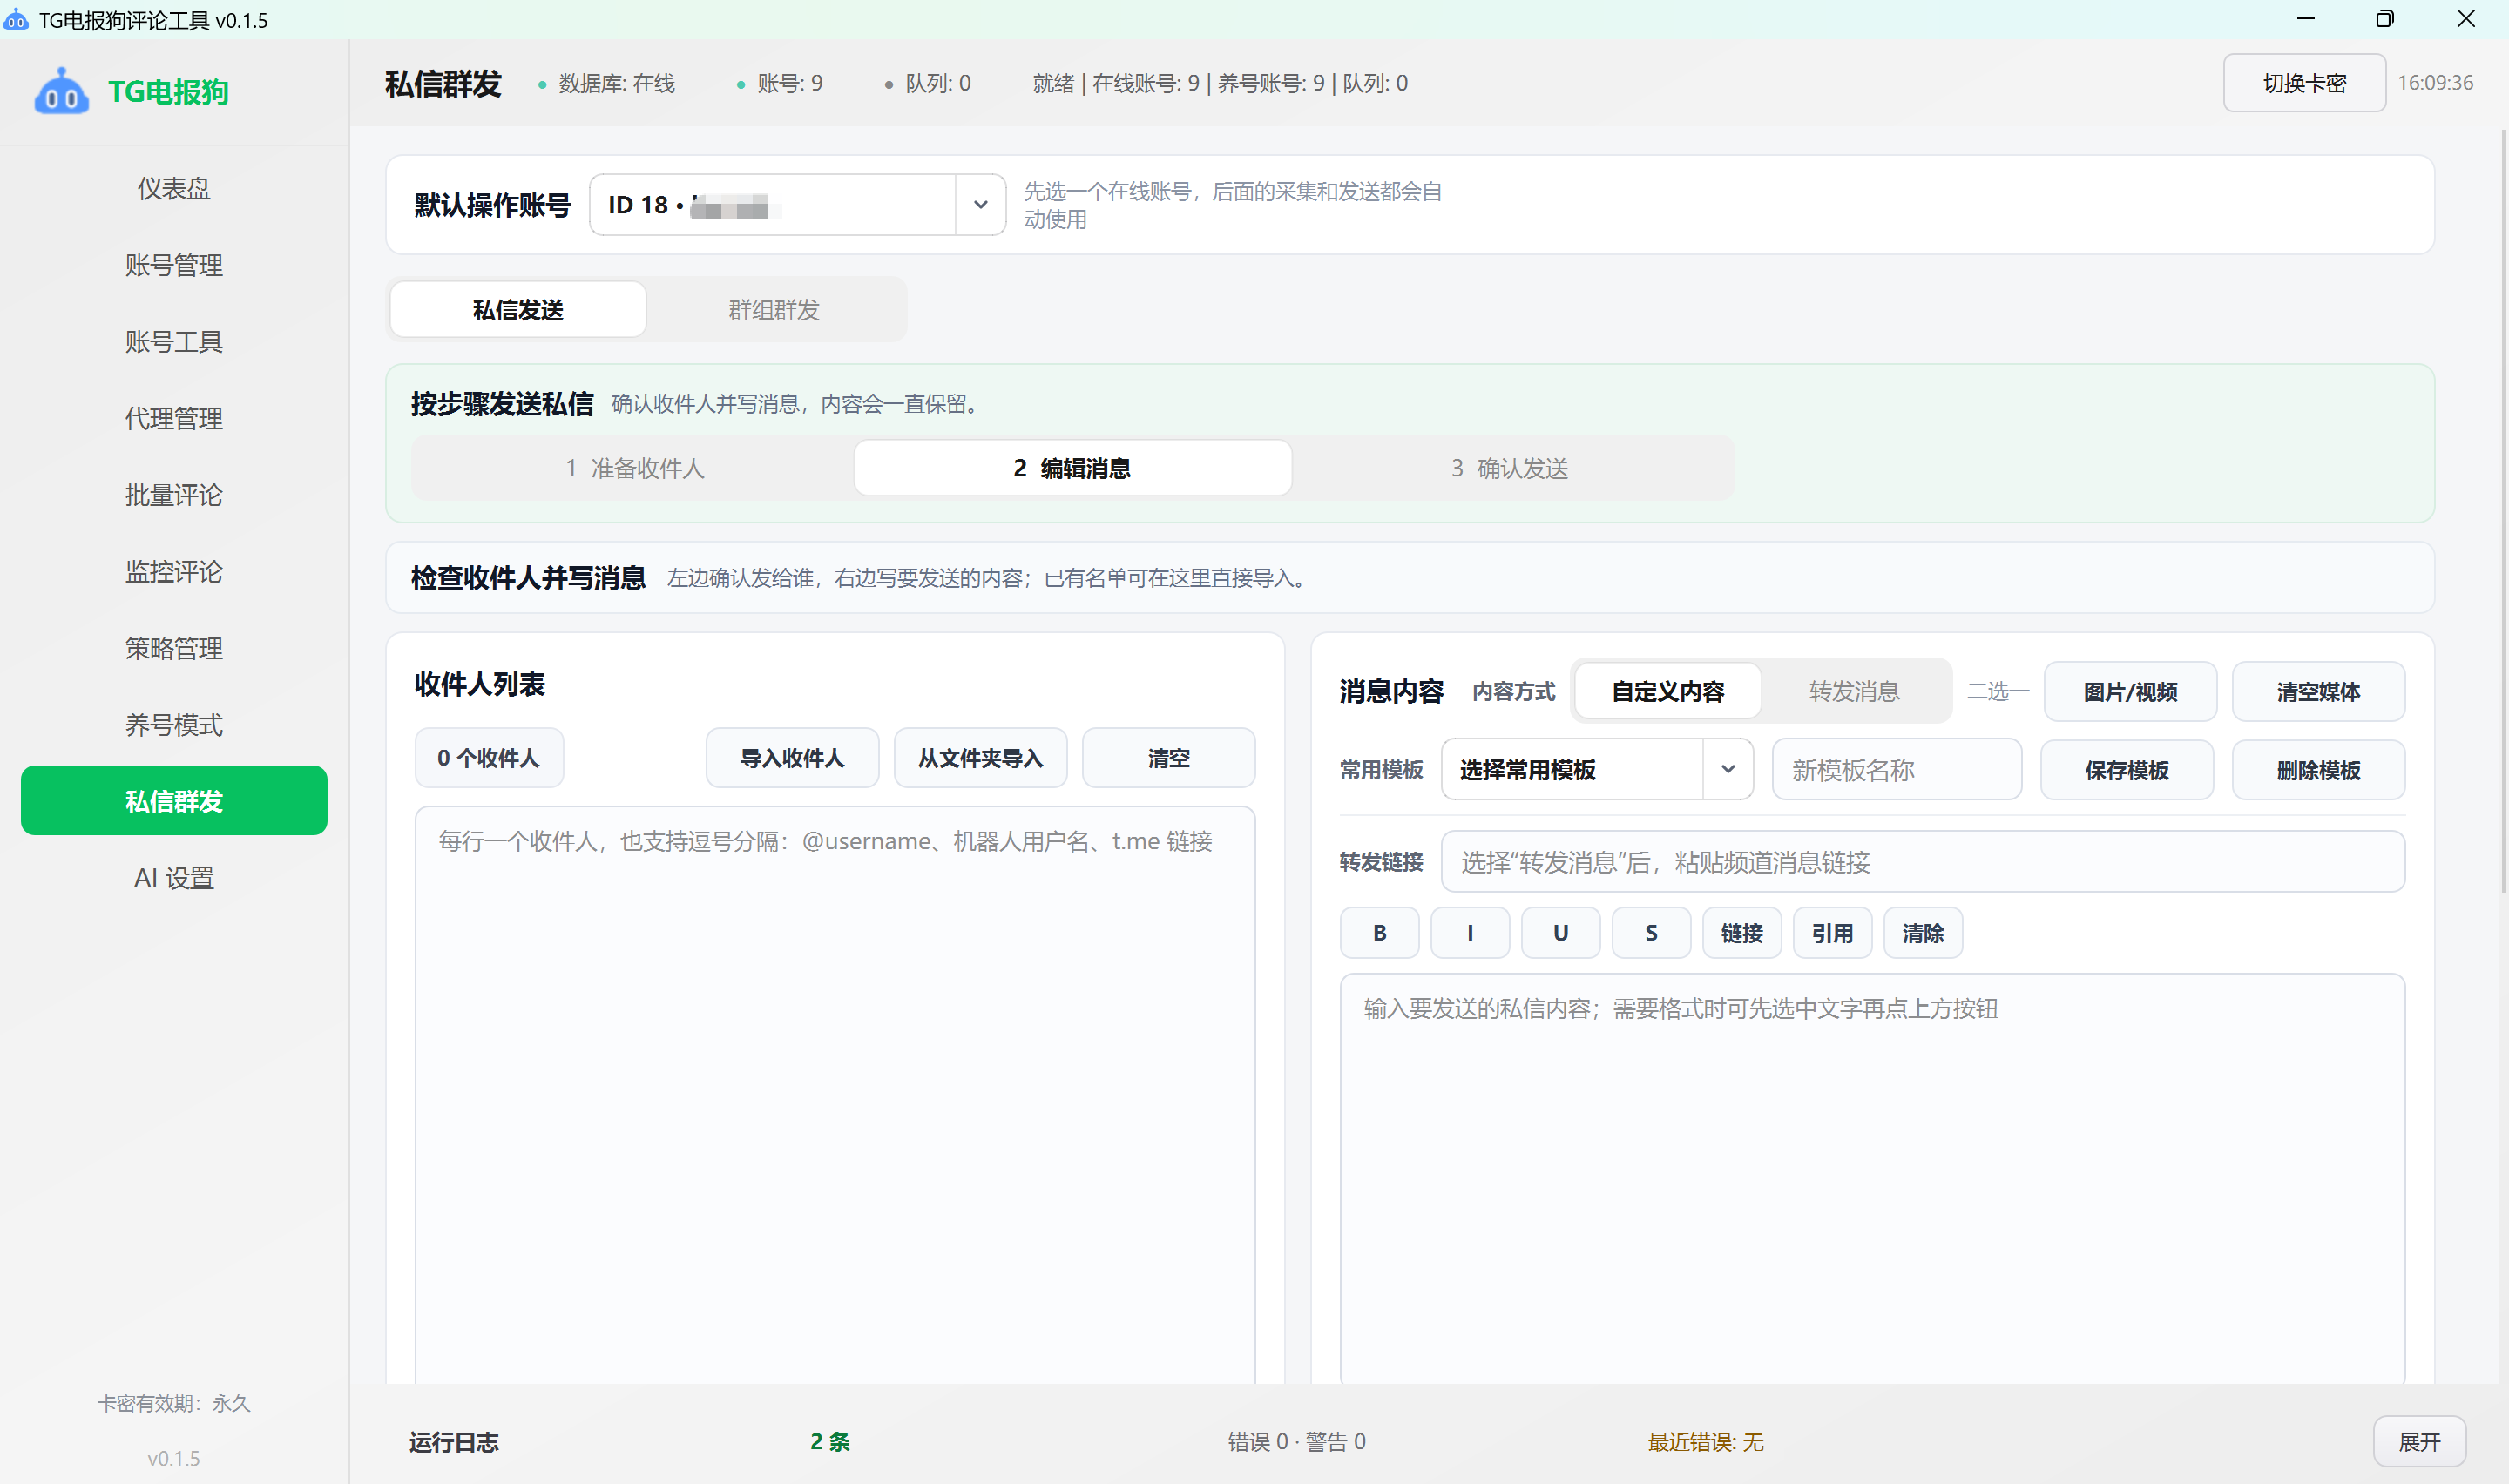Go to step 1 准备收件人
This screenshot has width=2509, height=1484.
634,468
